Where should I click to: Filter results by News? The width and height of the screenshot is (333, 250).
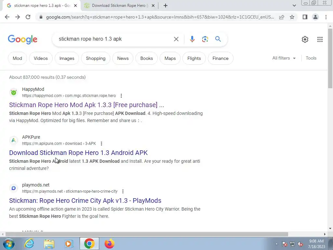[123, 58]
